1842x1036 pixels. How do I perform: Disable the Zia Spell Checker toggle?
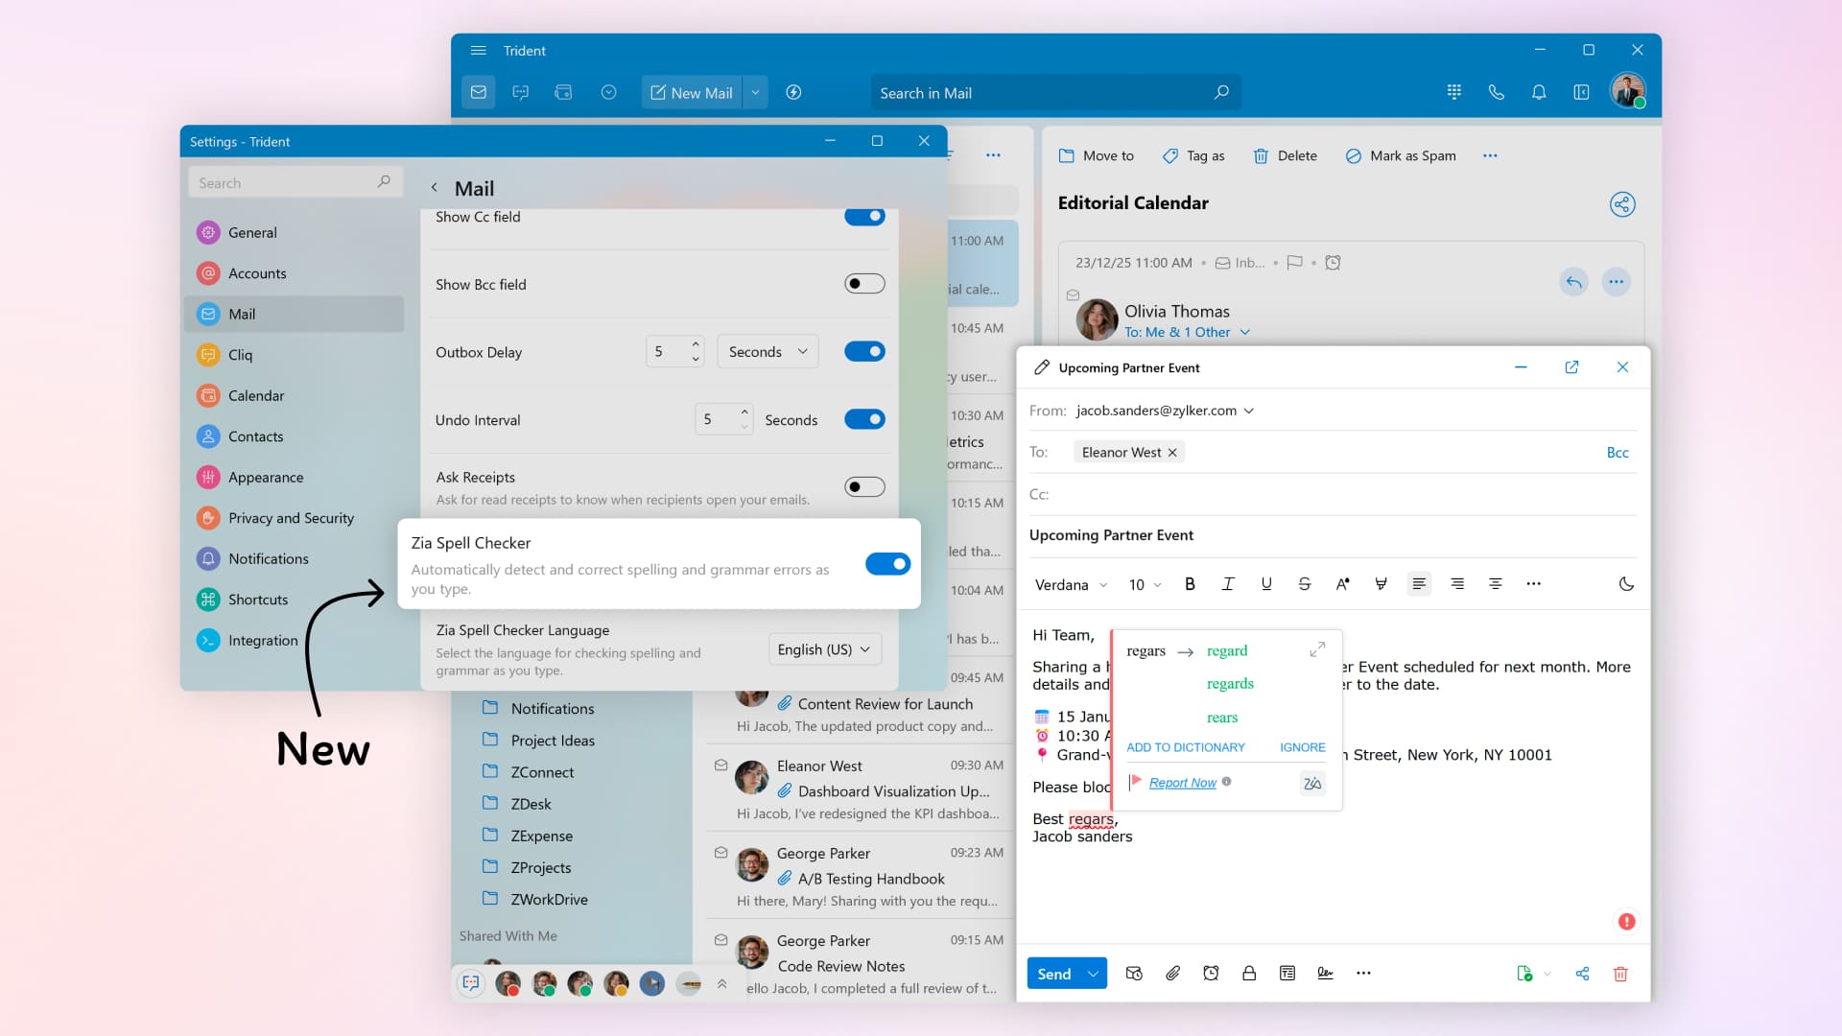click(x=887, y=564)
